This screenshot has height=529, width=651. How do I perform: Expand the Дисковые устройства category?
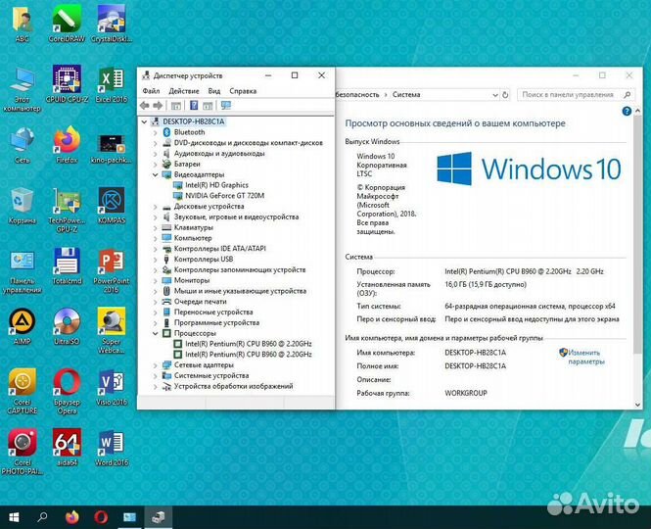click(x=155, y=207)
